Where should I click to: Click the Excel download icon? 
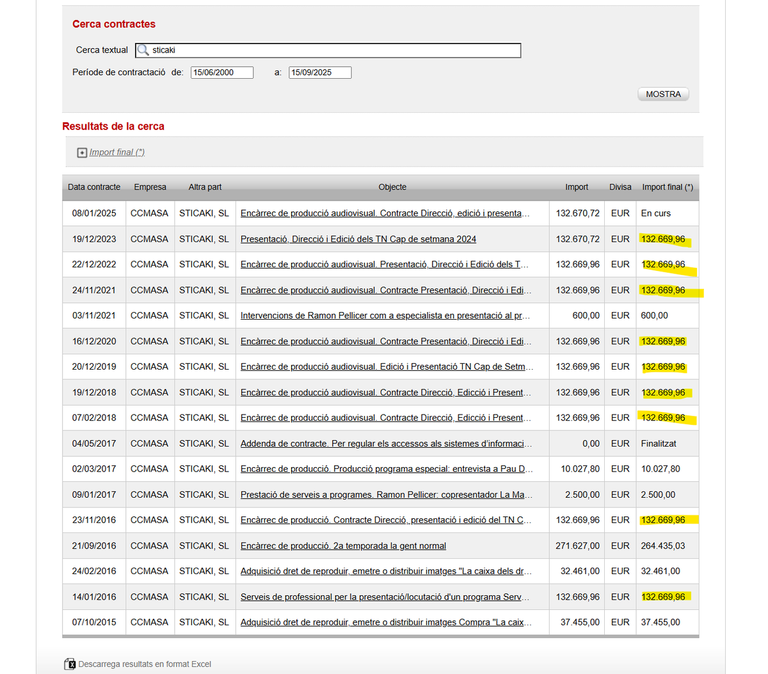70,664
